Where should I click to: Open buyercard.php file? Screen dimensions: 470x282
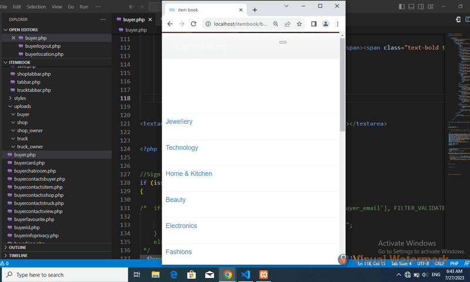point(29,163)
